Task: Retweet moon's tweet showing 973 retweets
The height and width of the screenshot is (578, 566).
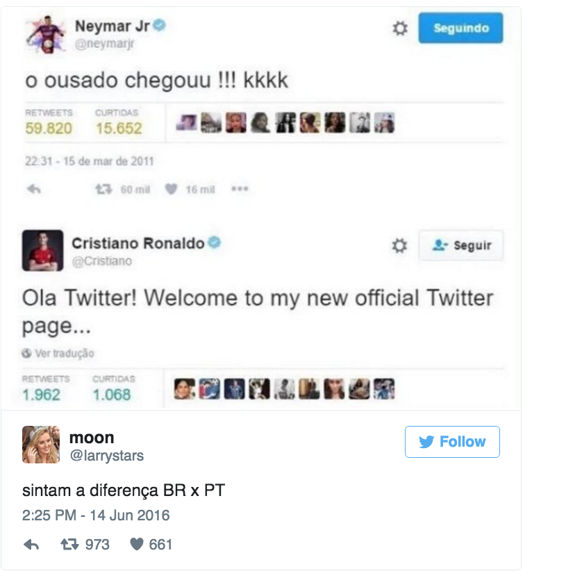Action: point(69,545)
